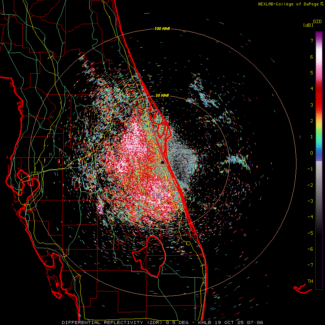Click the -6 value on the color scale
The height and width of the screenshot is (325, 325).
tap(310, 249)
